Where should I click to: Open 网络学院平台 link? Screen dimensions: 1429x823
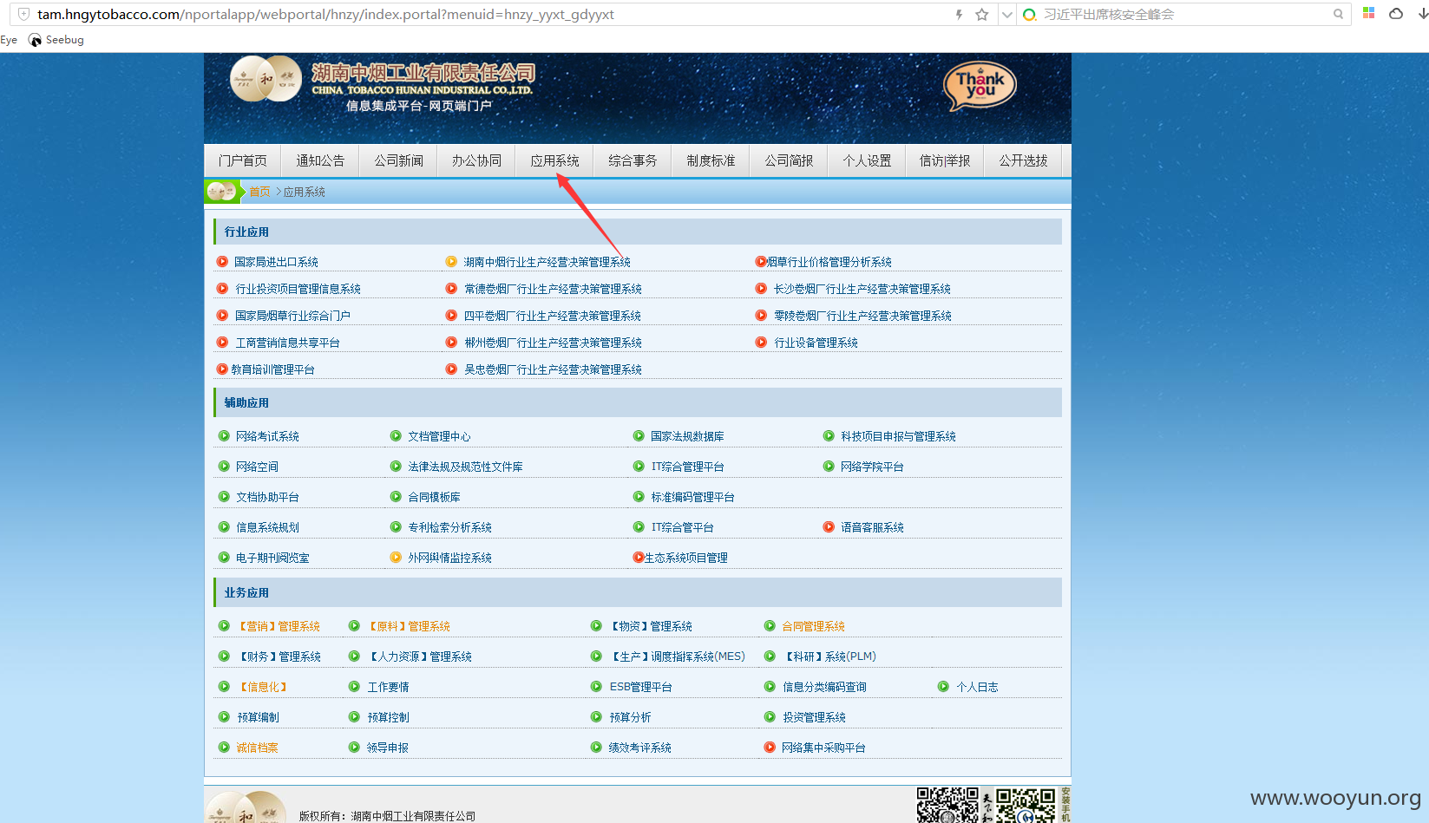(x=872, y=467)
